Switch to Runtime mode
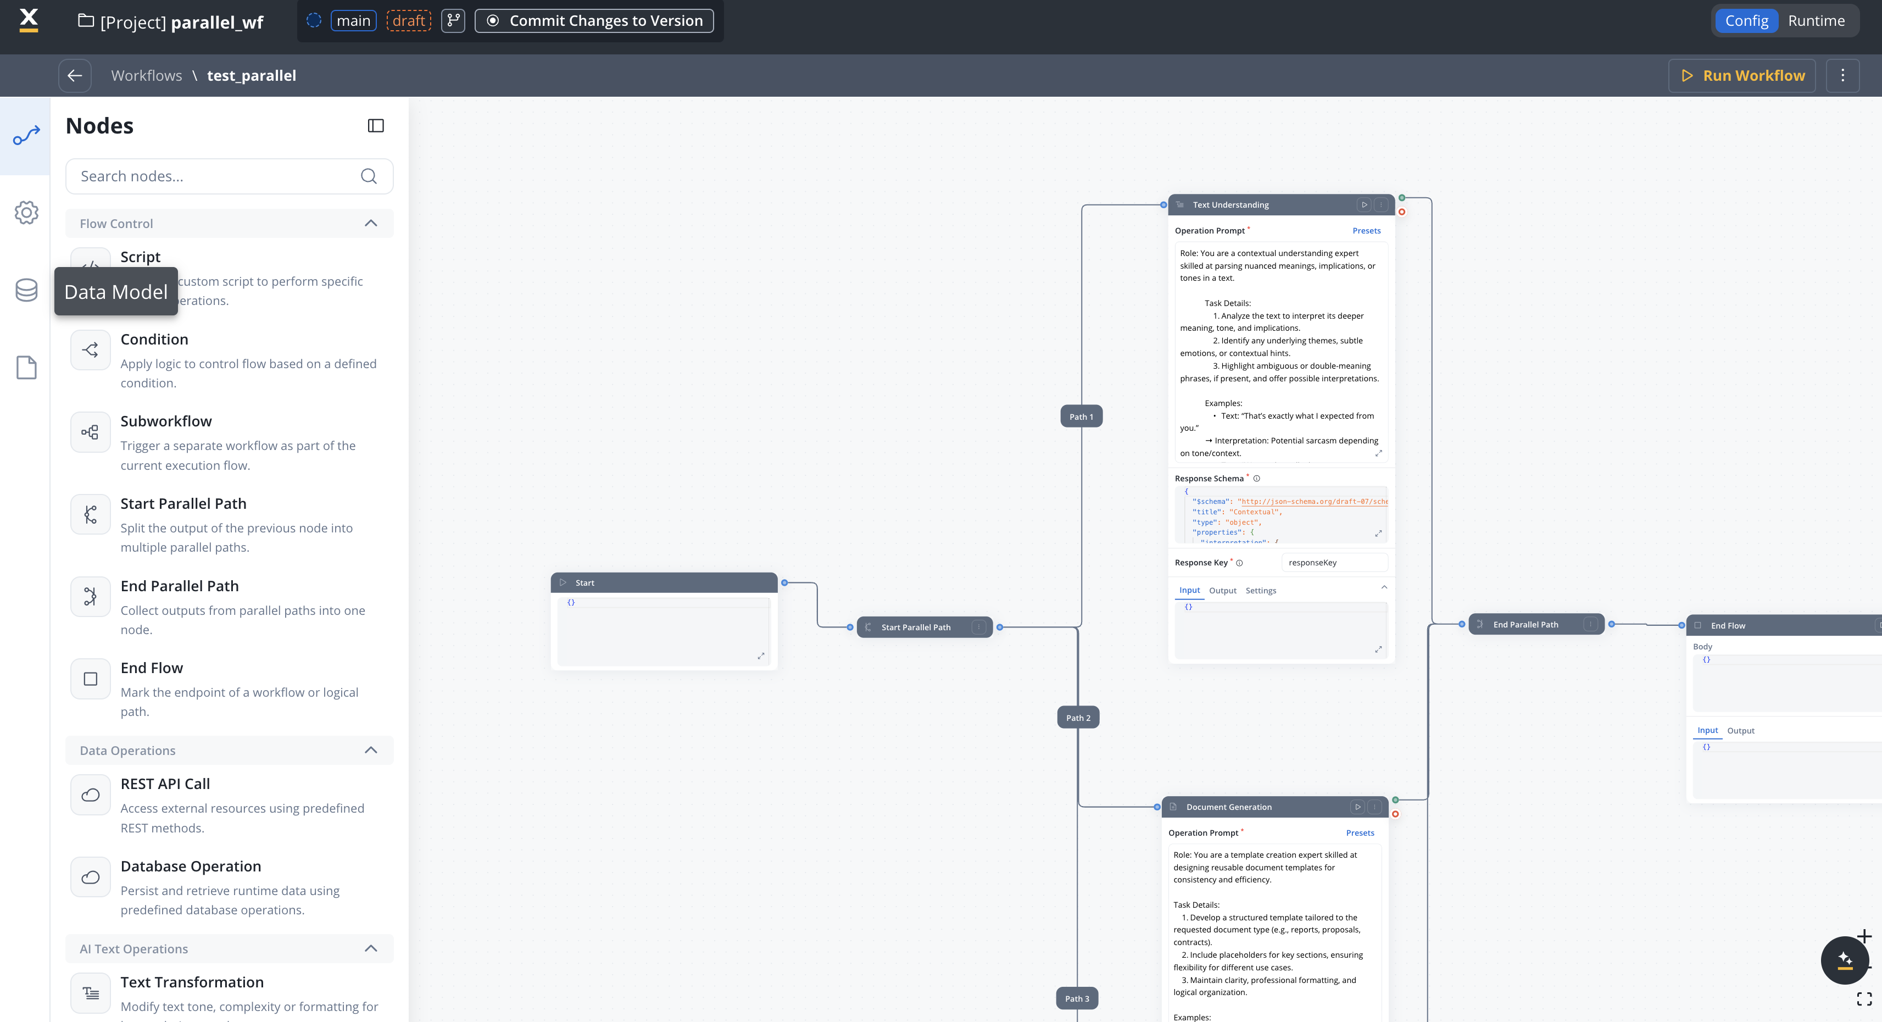The width and height of the screenshot is (1882, 1022). coord(1816,20)
